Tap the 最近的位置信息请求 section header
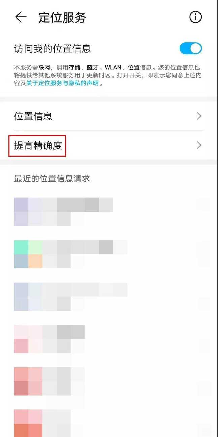Viewport: 218px width, 437px height. (52, 178)
